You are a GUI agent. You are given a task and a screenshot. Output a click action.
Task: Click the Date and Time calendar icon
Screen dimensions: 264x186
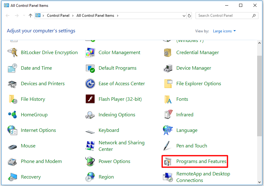(x=12, y=68)
